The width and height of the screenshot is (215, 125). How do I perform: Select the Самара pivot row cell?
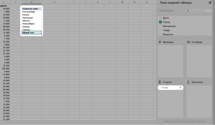[31, 27]
